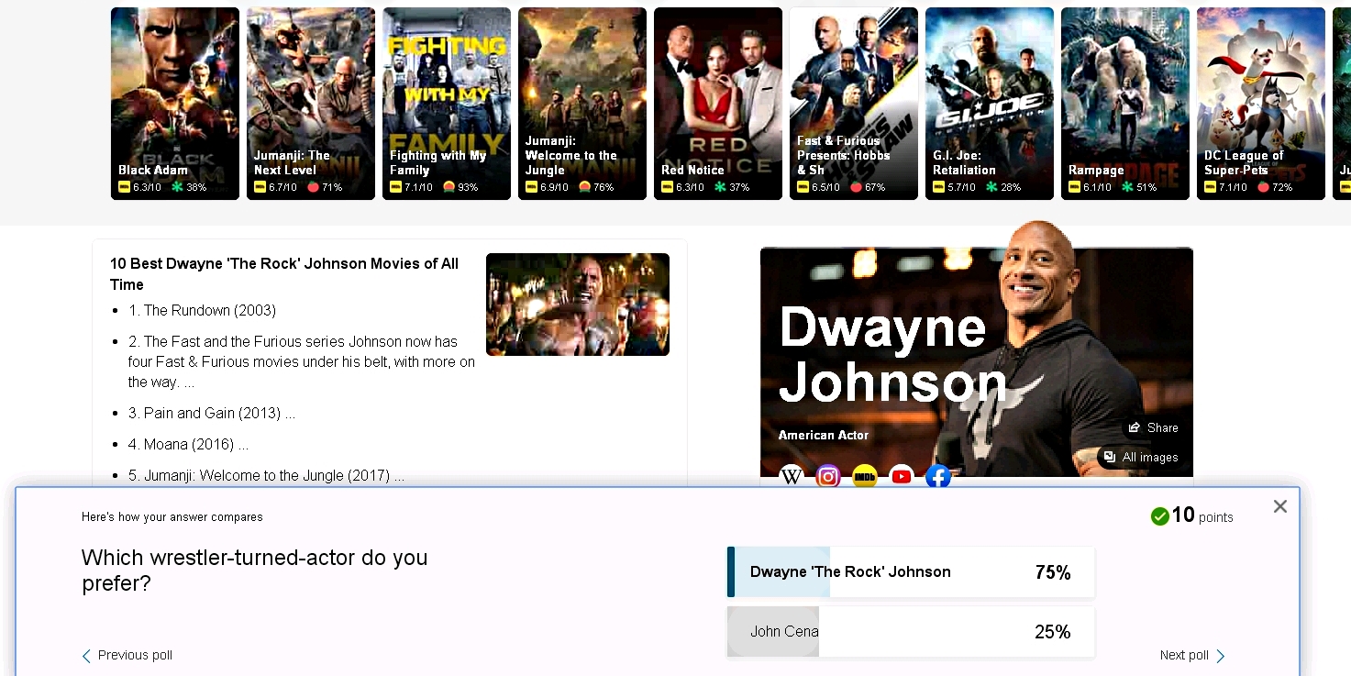Viewport: 1351px width, 676px height.
Task: Click list item Pain and Gain (2013)
Action: (212, 413)
